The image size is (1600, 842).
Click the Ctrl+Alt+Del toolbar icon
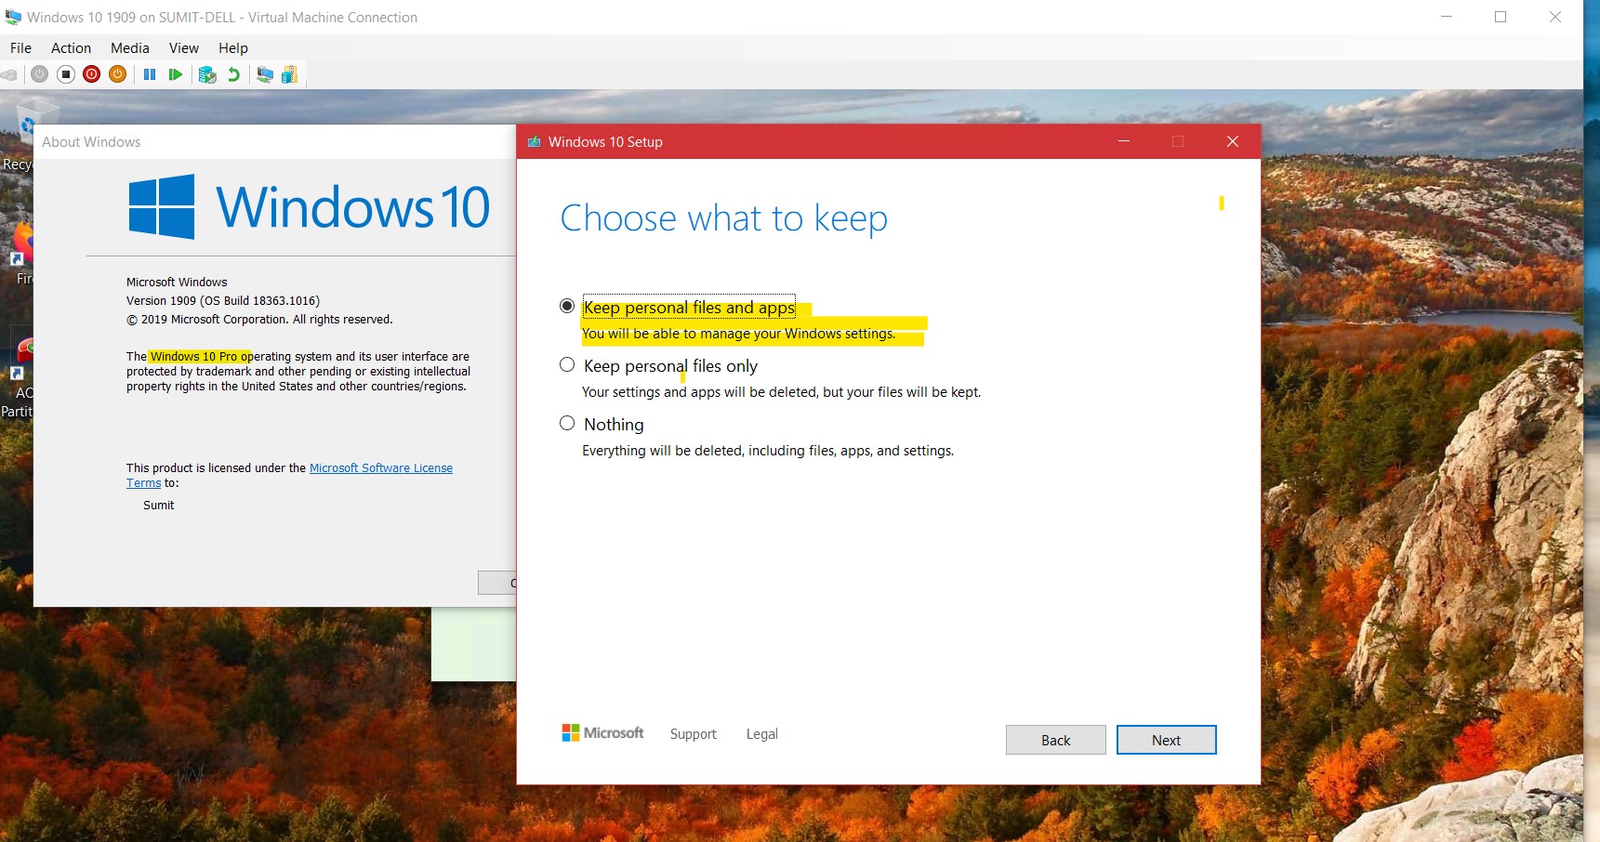(9, 74)
